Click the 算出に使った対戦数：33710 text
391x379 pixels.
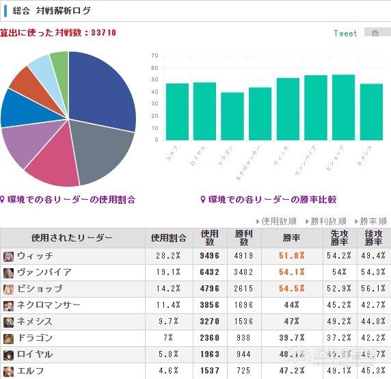[58, 33]
